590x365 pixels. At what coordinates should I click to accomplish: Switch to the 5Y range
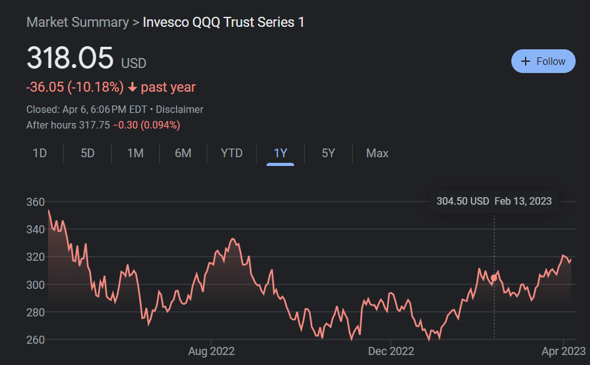click(x=328, y=153)
